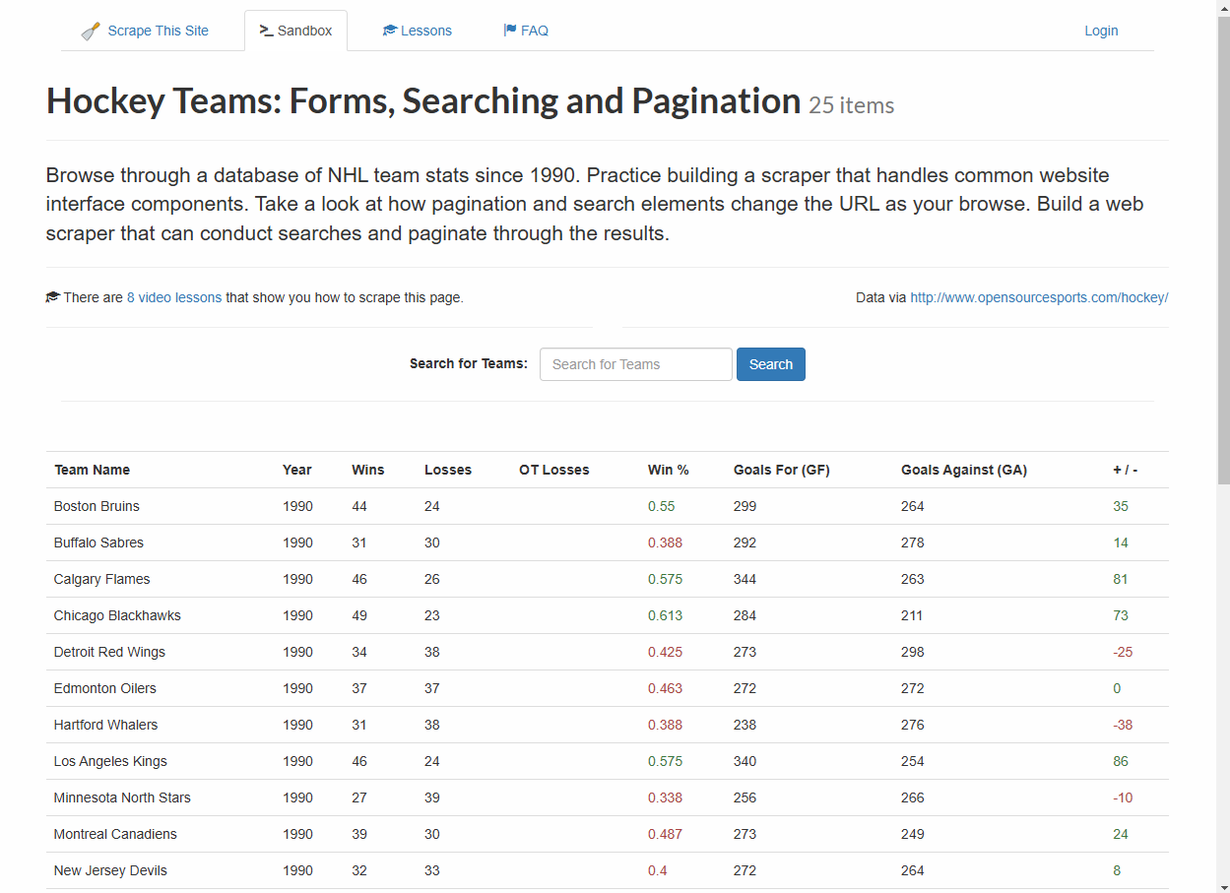1230x893 pixels.
Task: Click the Hockey Teams page heading
Action: (x=422, y=99)
